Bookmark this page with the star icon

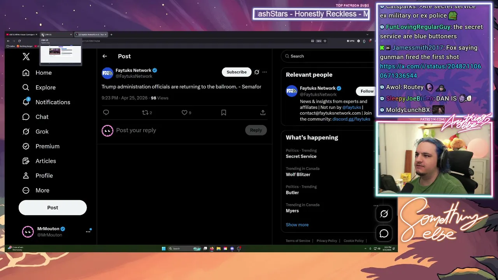point(325,41)
